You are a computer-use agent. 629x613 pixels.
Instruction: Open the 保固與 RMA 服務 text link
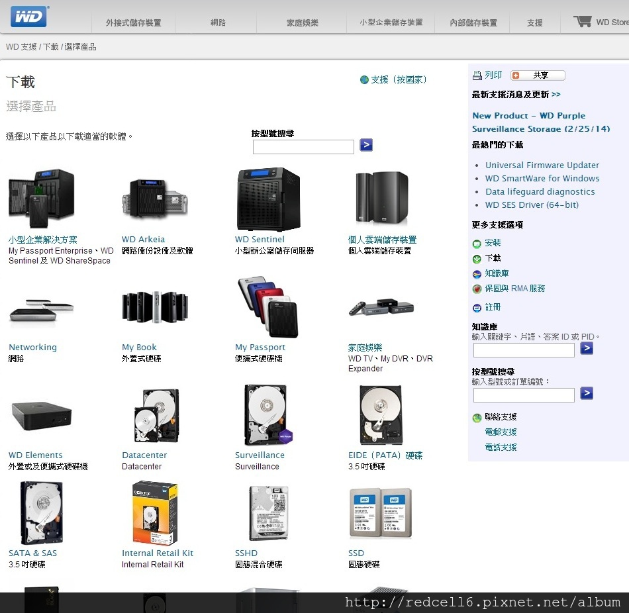pos(514,289)
